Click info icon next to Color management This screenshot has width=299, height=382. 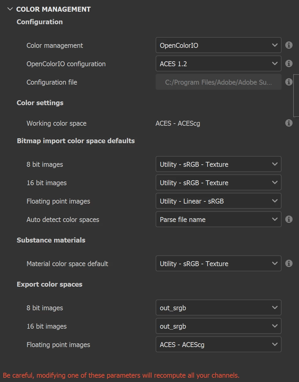click(289, 45)
